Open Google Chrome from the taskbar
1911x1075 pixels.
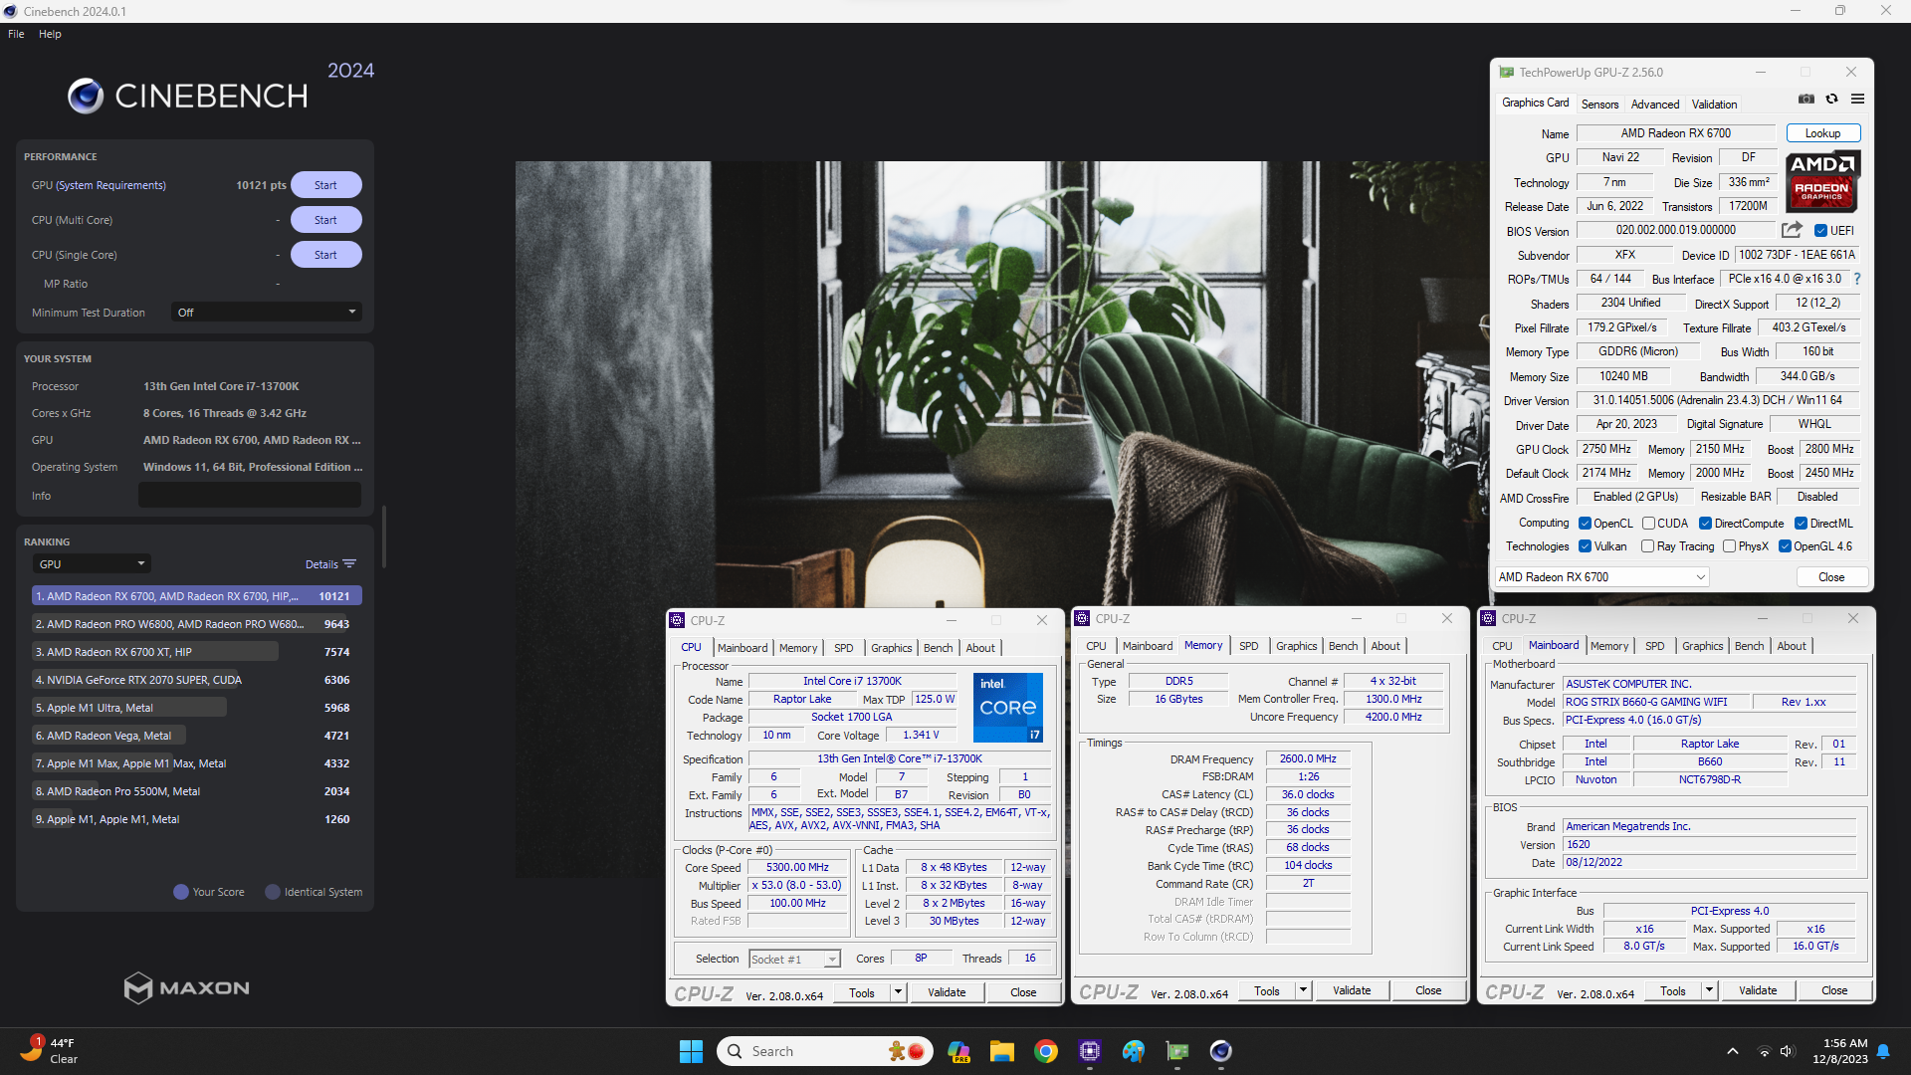coord(1046,1051)
